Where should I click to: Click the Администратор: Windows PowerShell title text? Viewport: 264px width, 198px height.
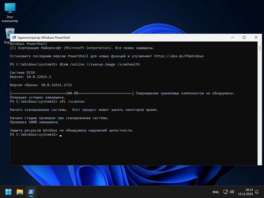(x=44, y=38)
